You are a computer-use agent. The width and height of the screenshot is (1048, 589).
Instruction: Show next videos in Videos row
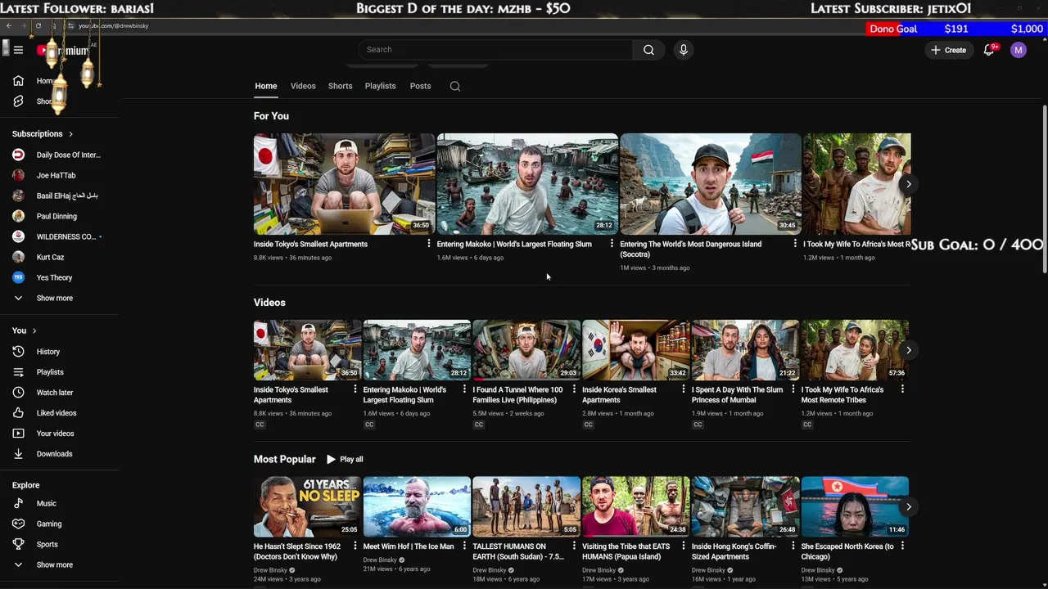(x=908, y=350)
